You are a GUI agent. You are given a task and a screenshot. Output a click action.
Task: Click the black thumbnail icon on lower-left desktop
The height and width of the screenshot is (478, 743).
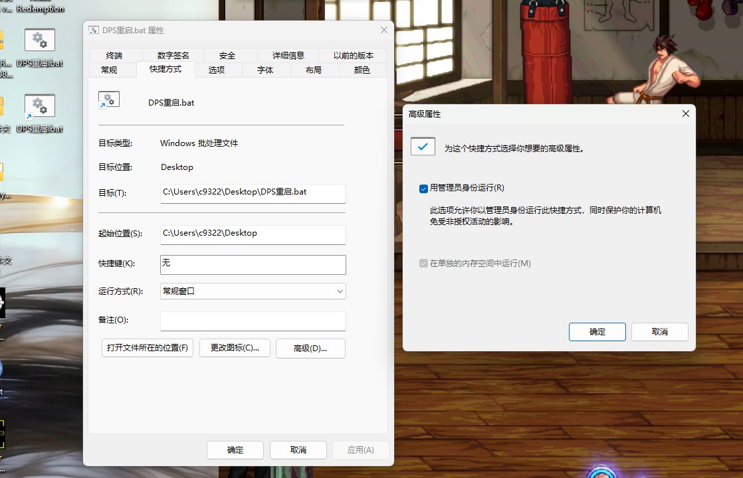pyautogui.click(x=3, y=302)
